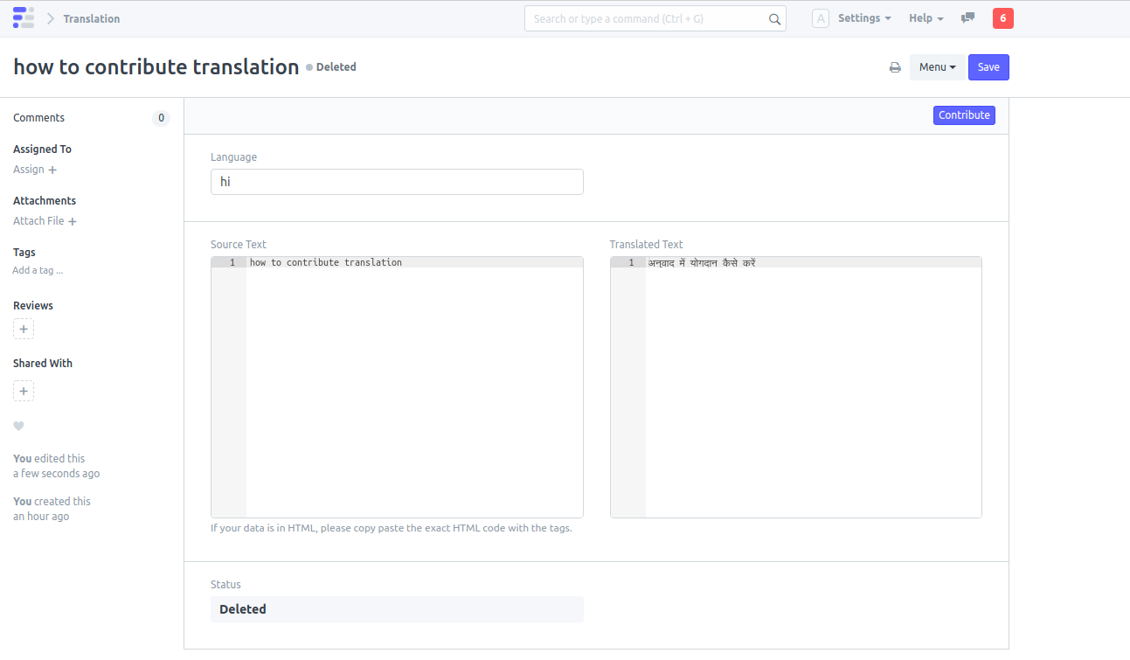Click the search magnifier icon
Image resolution: width=1130 pixels, height=660 pixels.
click(774, 19)
